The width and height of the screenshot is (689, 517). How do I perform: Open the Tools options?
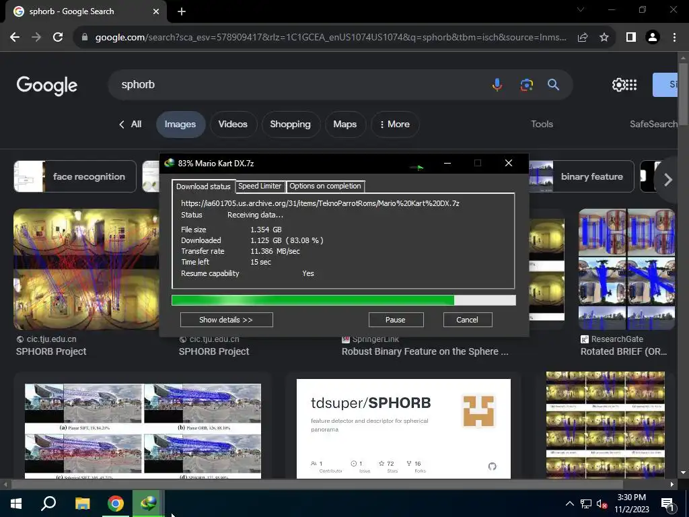click(x=542, y=125)
